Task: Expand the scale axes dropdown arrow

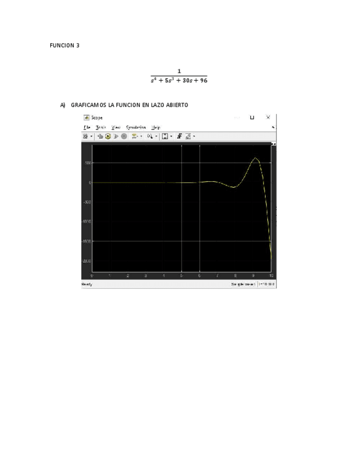Action: 171,136
